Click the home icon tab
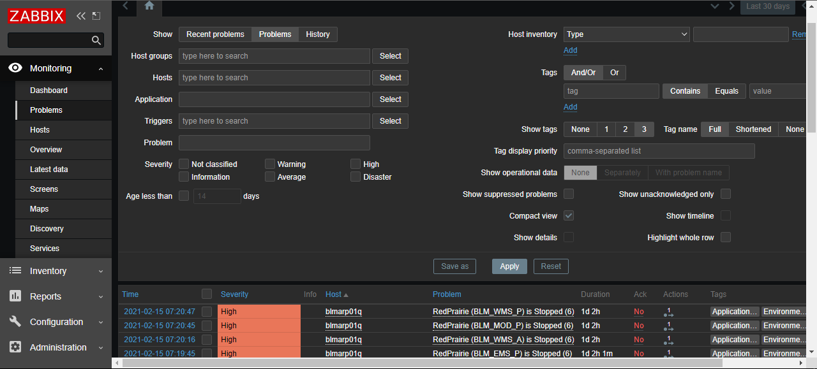This screenshot has width=817, height=369. [x=149, y=6]
